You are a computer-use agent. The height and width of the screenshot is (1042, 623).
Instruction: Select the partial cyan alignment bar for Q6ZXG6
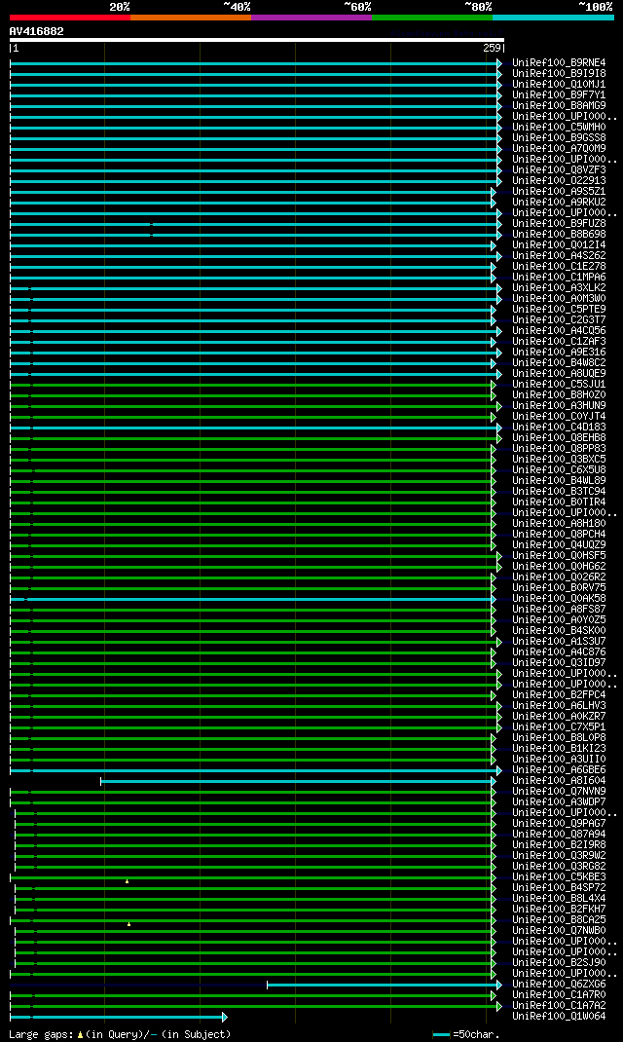pyautogui.click(x=385, y=985)
